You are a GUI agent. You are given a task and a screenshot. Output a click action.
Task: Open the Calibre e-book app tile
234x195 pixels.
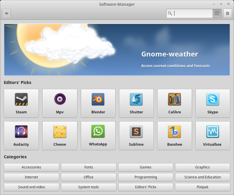click(174, 103)
